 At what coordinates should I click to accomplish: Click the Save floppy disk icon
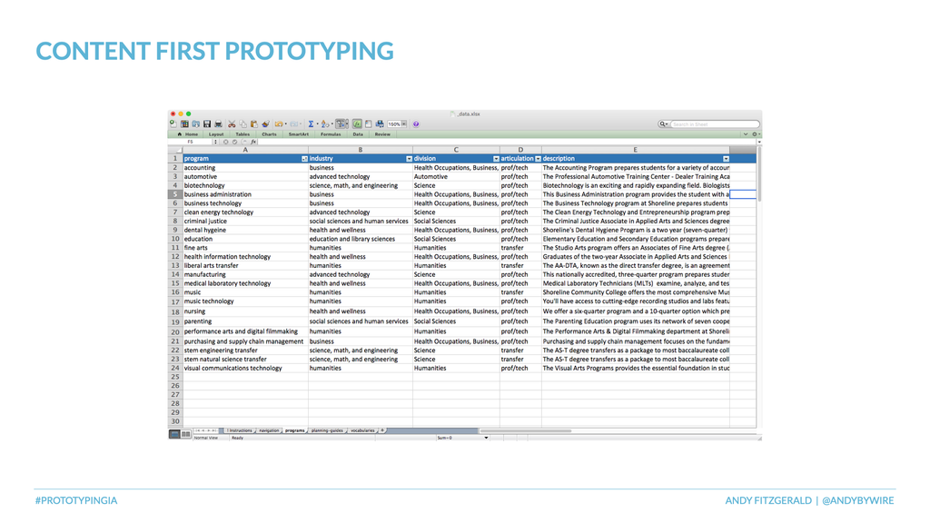[x=207, y=123]
